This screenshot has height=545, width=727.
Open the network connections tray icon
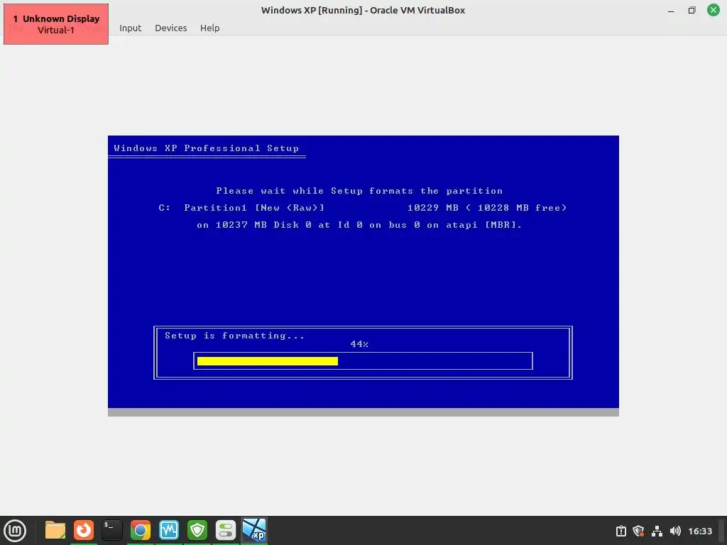[657, 531]
